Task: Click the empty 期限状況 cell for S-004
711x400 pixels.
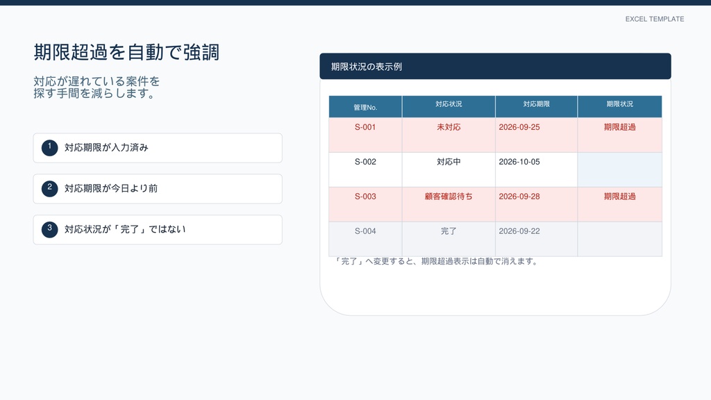Action: tap(620, 239)
